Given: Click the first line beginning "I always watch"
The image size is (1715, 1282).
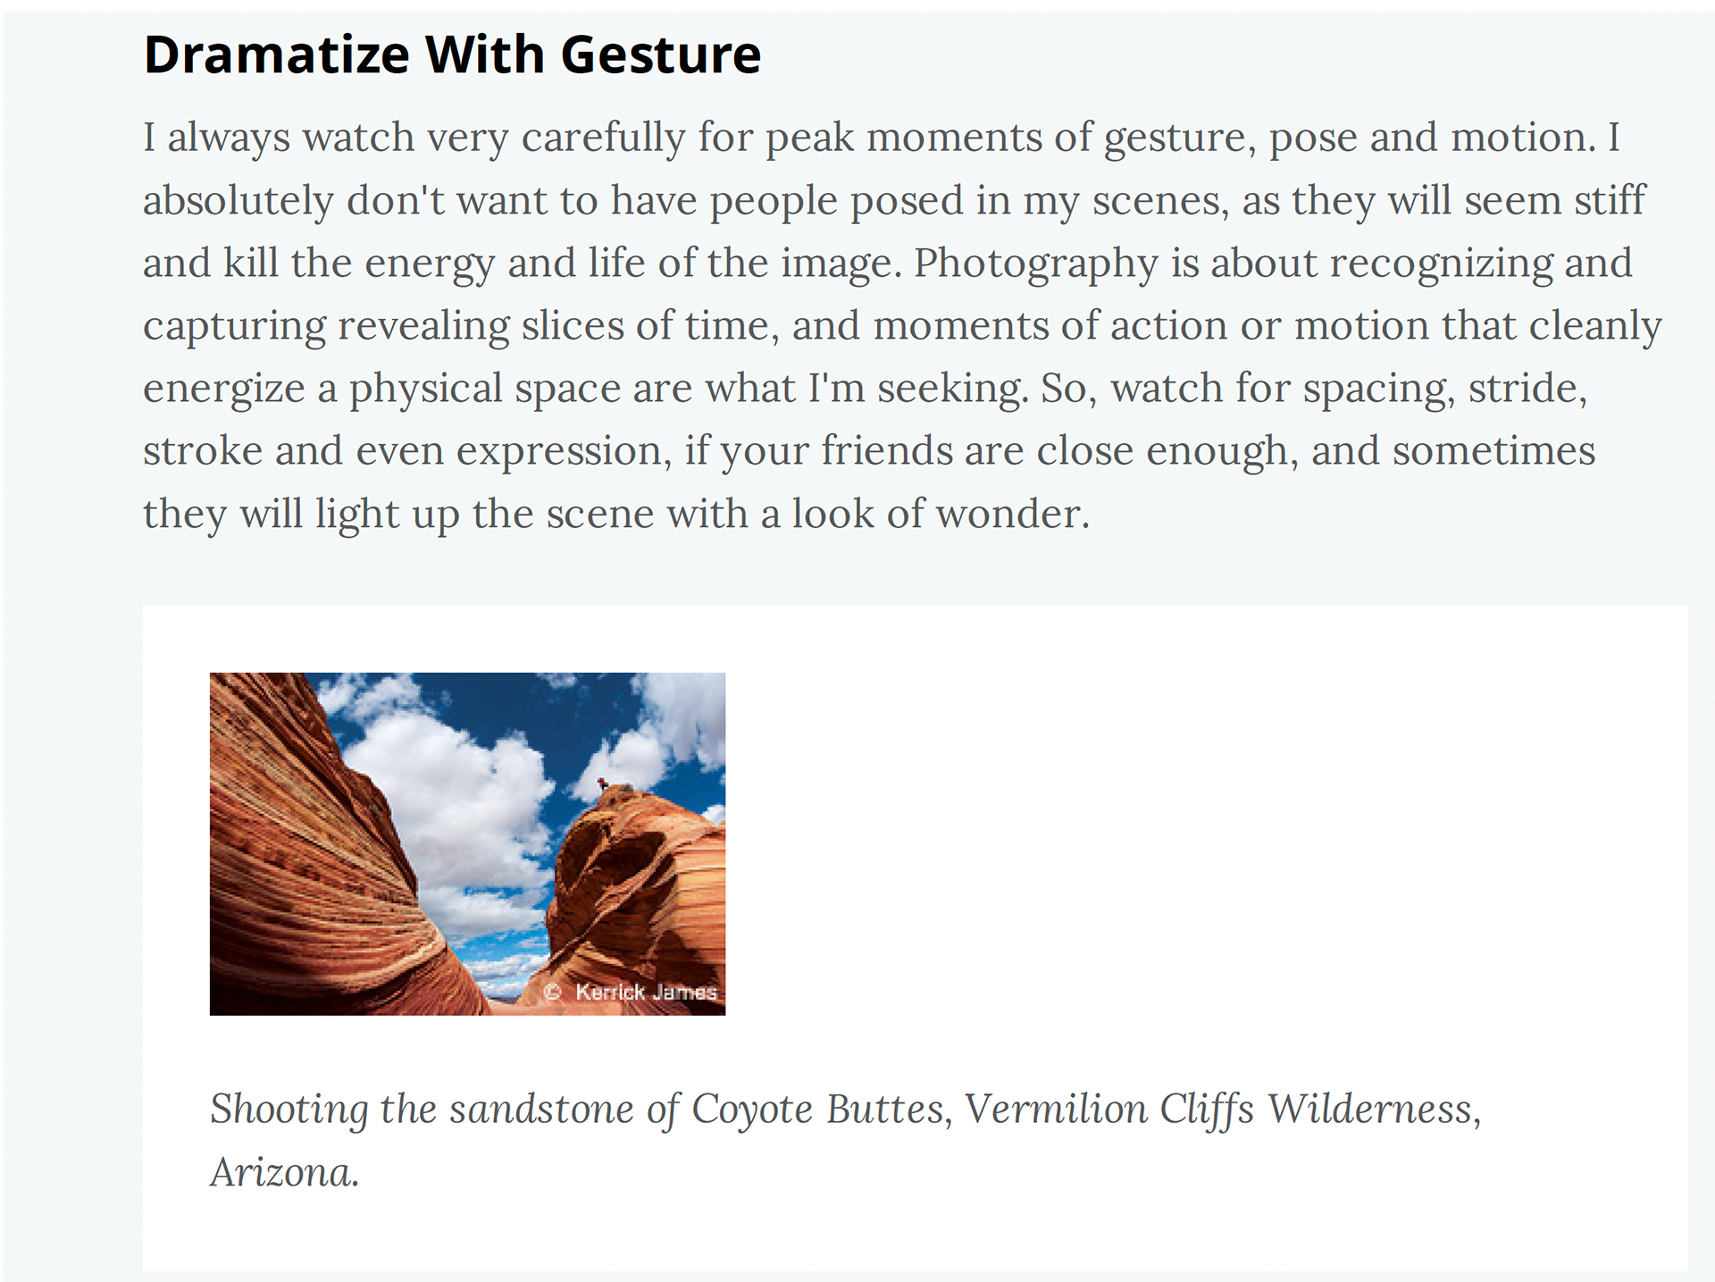Looking at the screenshot, I should 882,138.
